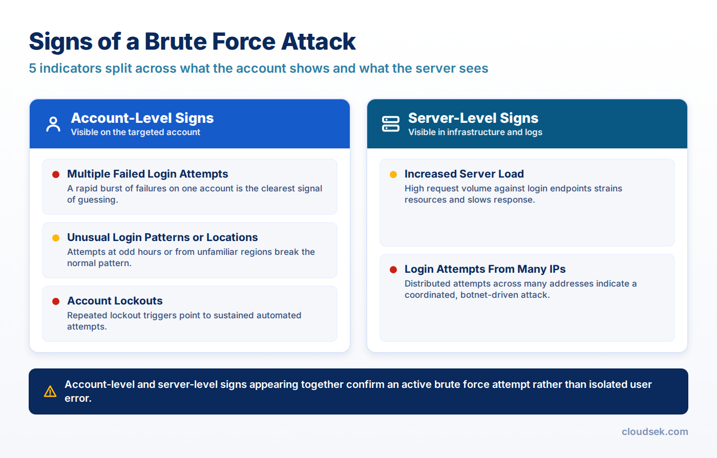Click the 'Server-Level Signs' heading
Viewport: 717px width, 458px height.
point(473,118)
